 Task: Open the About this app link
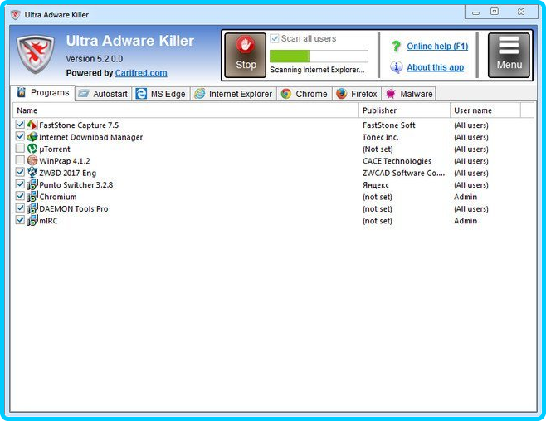pos(436,67)
